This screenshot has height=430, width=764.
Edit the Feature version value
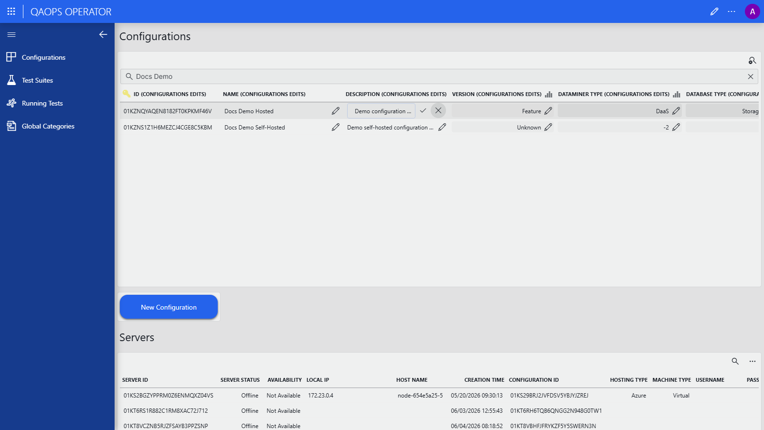[x=548, y=111]
